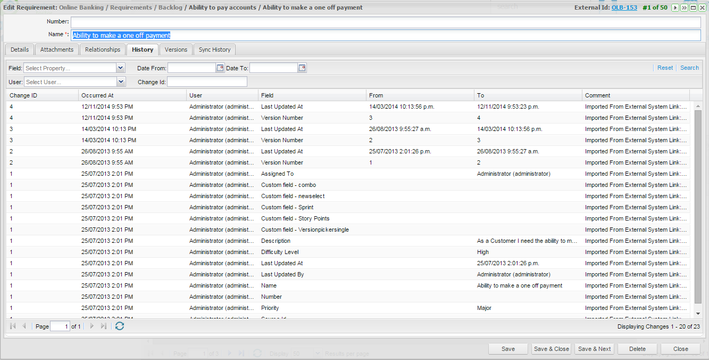Open the Date From calendar picker
The image size is (709, 360).
click(220, 68)
